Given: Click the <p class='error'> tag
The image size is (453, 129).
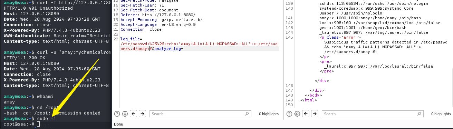Looking at the screenshot, I should 340,37.
